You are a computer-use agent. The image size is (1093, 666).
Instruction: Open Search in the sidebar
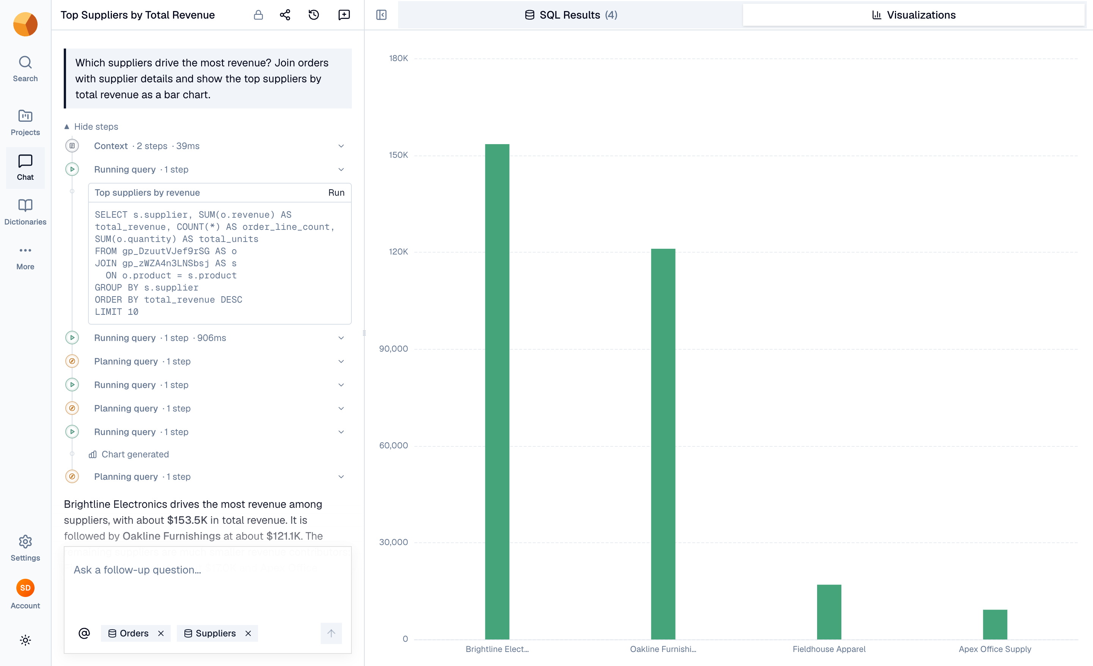coord(25,69)
